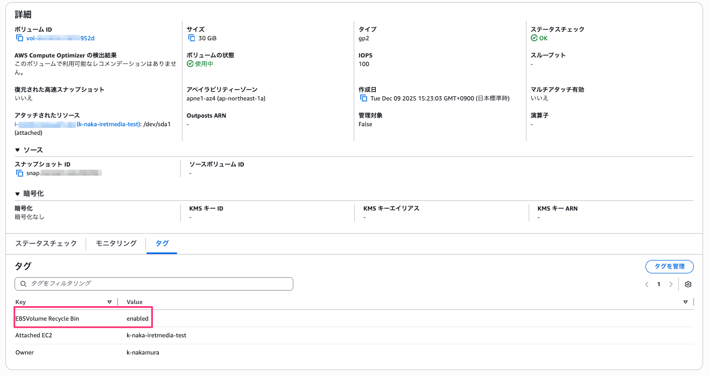
Task: Go to next tags page arrow
Action: 671,285
